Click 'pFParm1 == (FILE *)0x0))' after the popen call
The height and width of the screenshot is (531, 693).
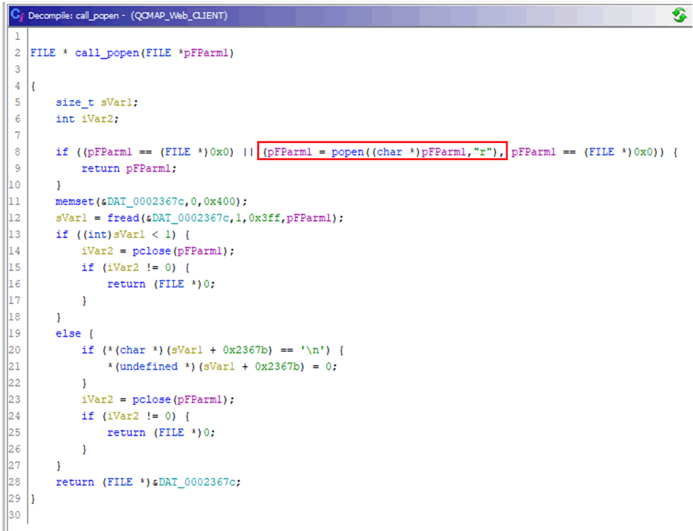pyautogui.click(x=588, y=152)
